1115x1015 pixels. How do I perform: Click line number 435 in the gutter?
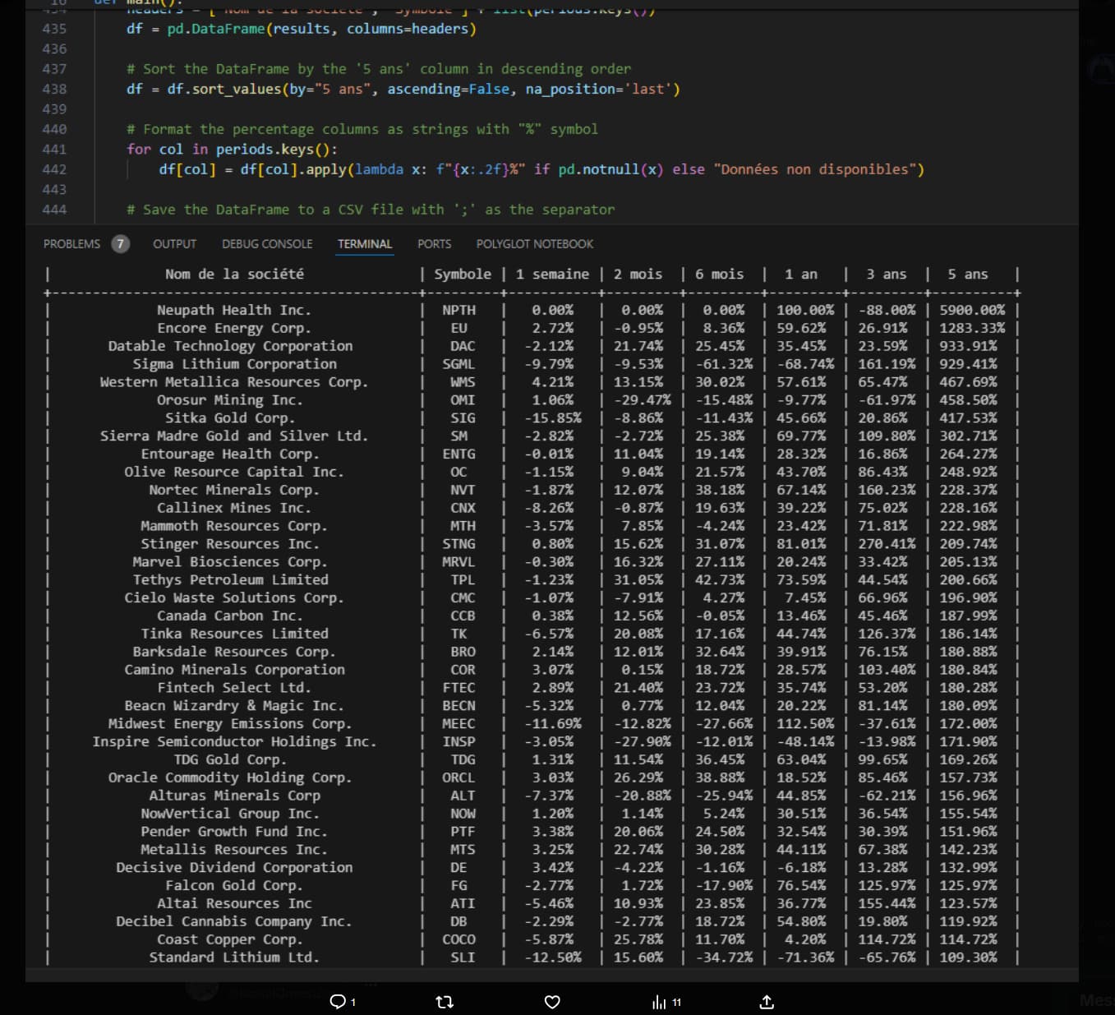(54, 29)
